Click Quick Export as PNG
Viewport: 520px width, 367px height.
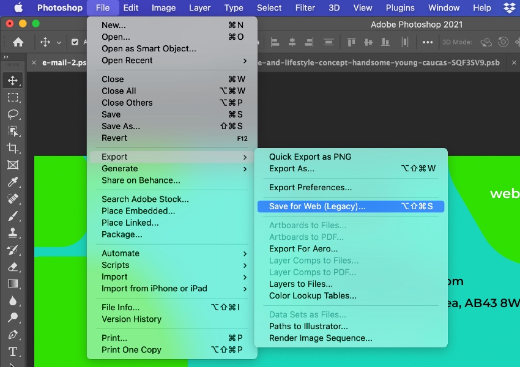click(310, 157)
